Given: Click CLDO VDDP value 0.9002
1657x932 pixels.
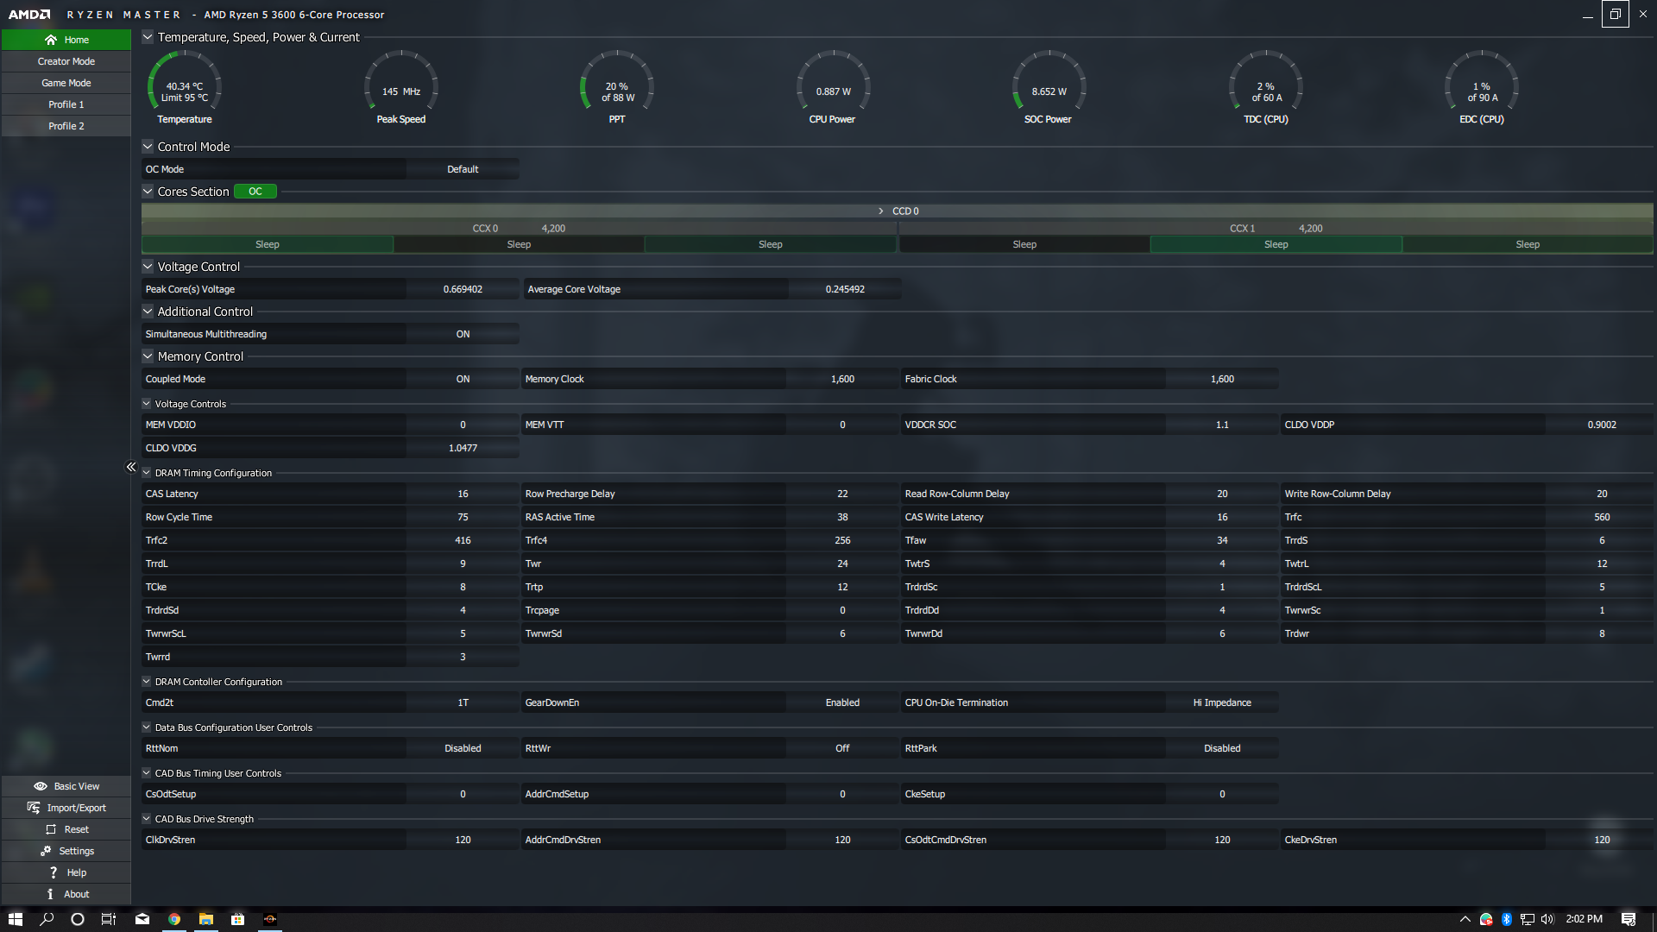Looking at the screenshot, I should pos(1602,425).
